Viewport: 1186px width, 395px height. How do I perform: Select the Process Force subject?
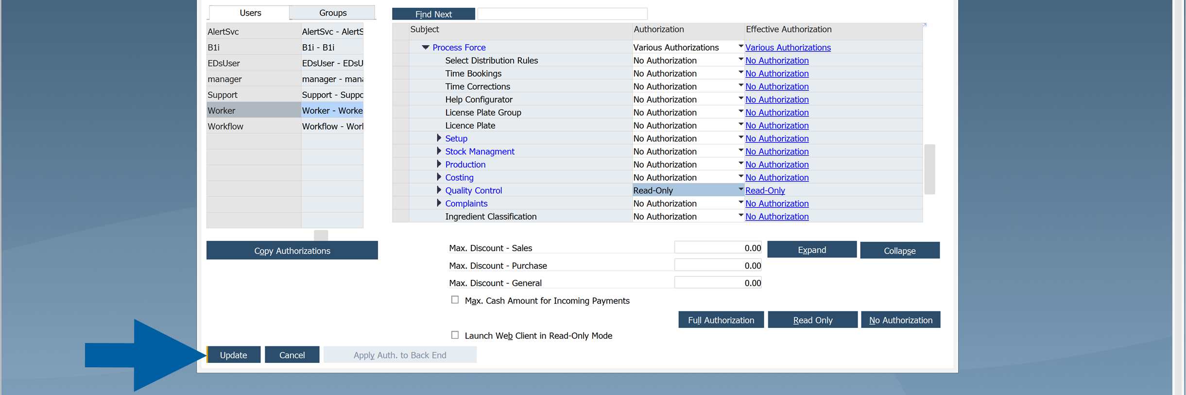[459, 47]
